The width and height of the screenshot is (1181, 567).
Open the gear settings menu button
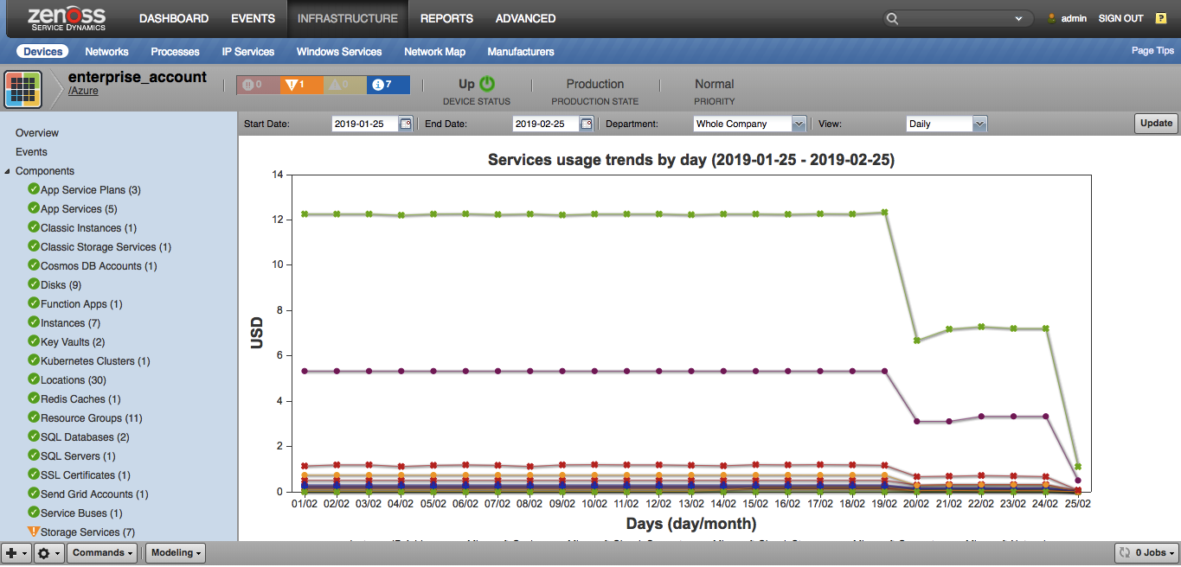pyautogui.click(x=48, y=552)
